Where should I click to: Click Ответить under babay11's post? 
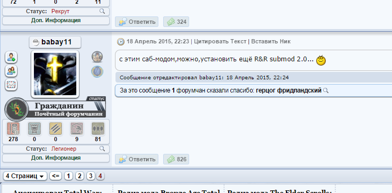[137, 159]
